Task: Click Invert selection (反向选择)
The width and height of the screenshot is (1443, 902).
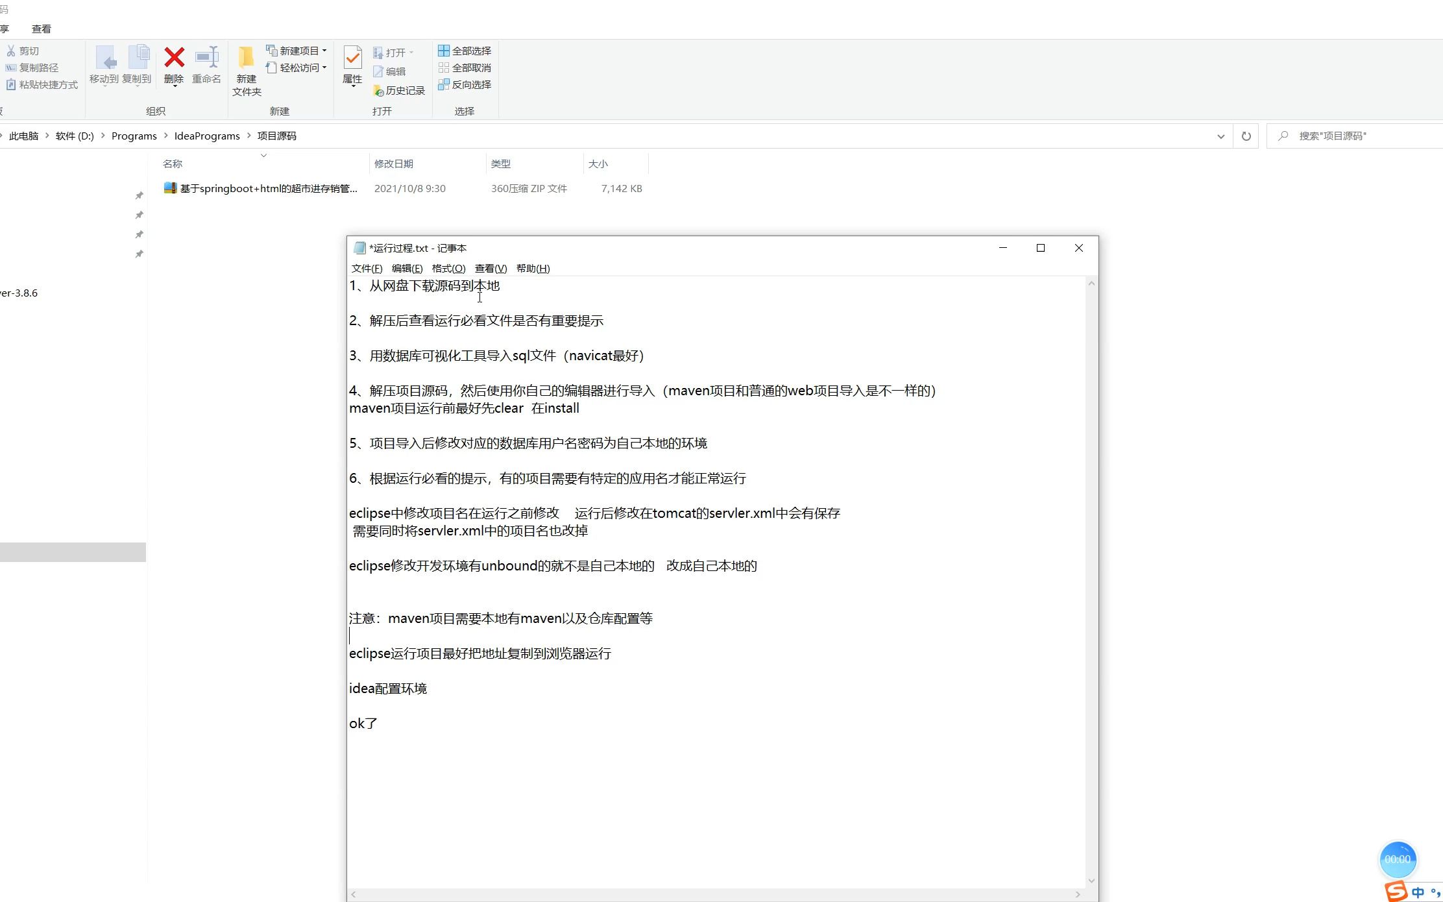Action: pyautogui.click(x=465, y=84)
